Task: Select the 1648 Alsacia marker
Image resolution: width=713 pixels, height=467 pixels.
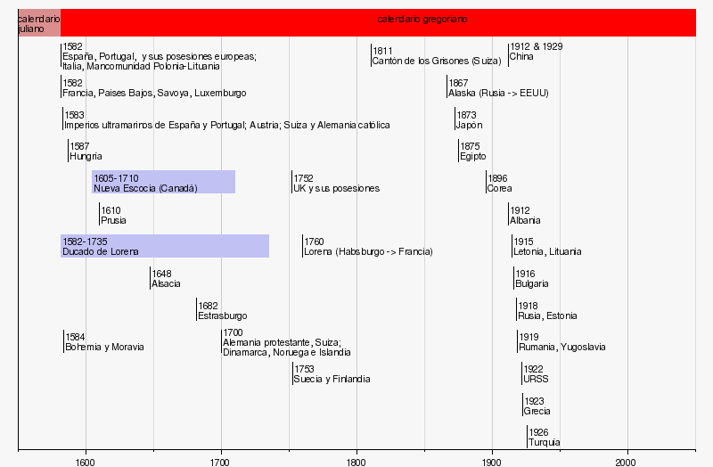Action: pos(166,278)
